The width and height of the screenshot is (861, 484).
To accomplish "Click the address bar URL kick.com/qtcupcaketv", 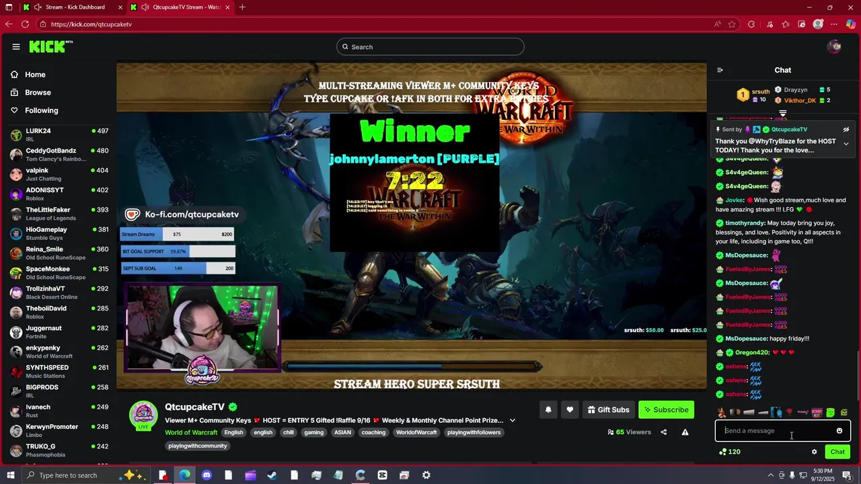I will pos(91,24).
